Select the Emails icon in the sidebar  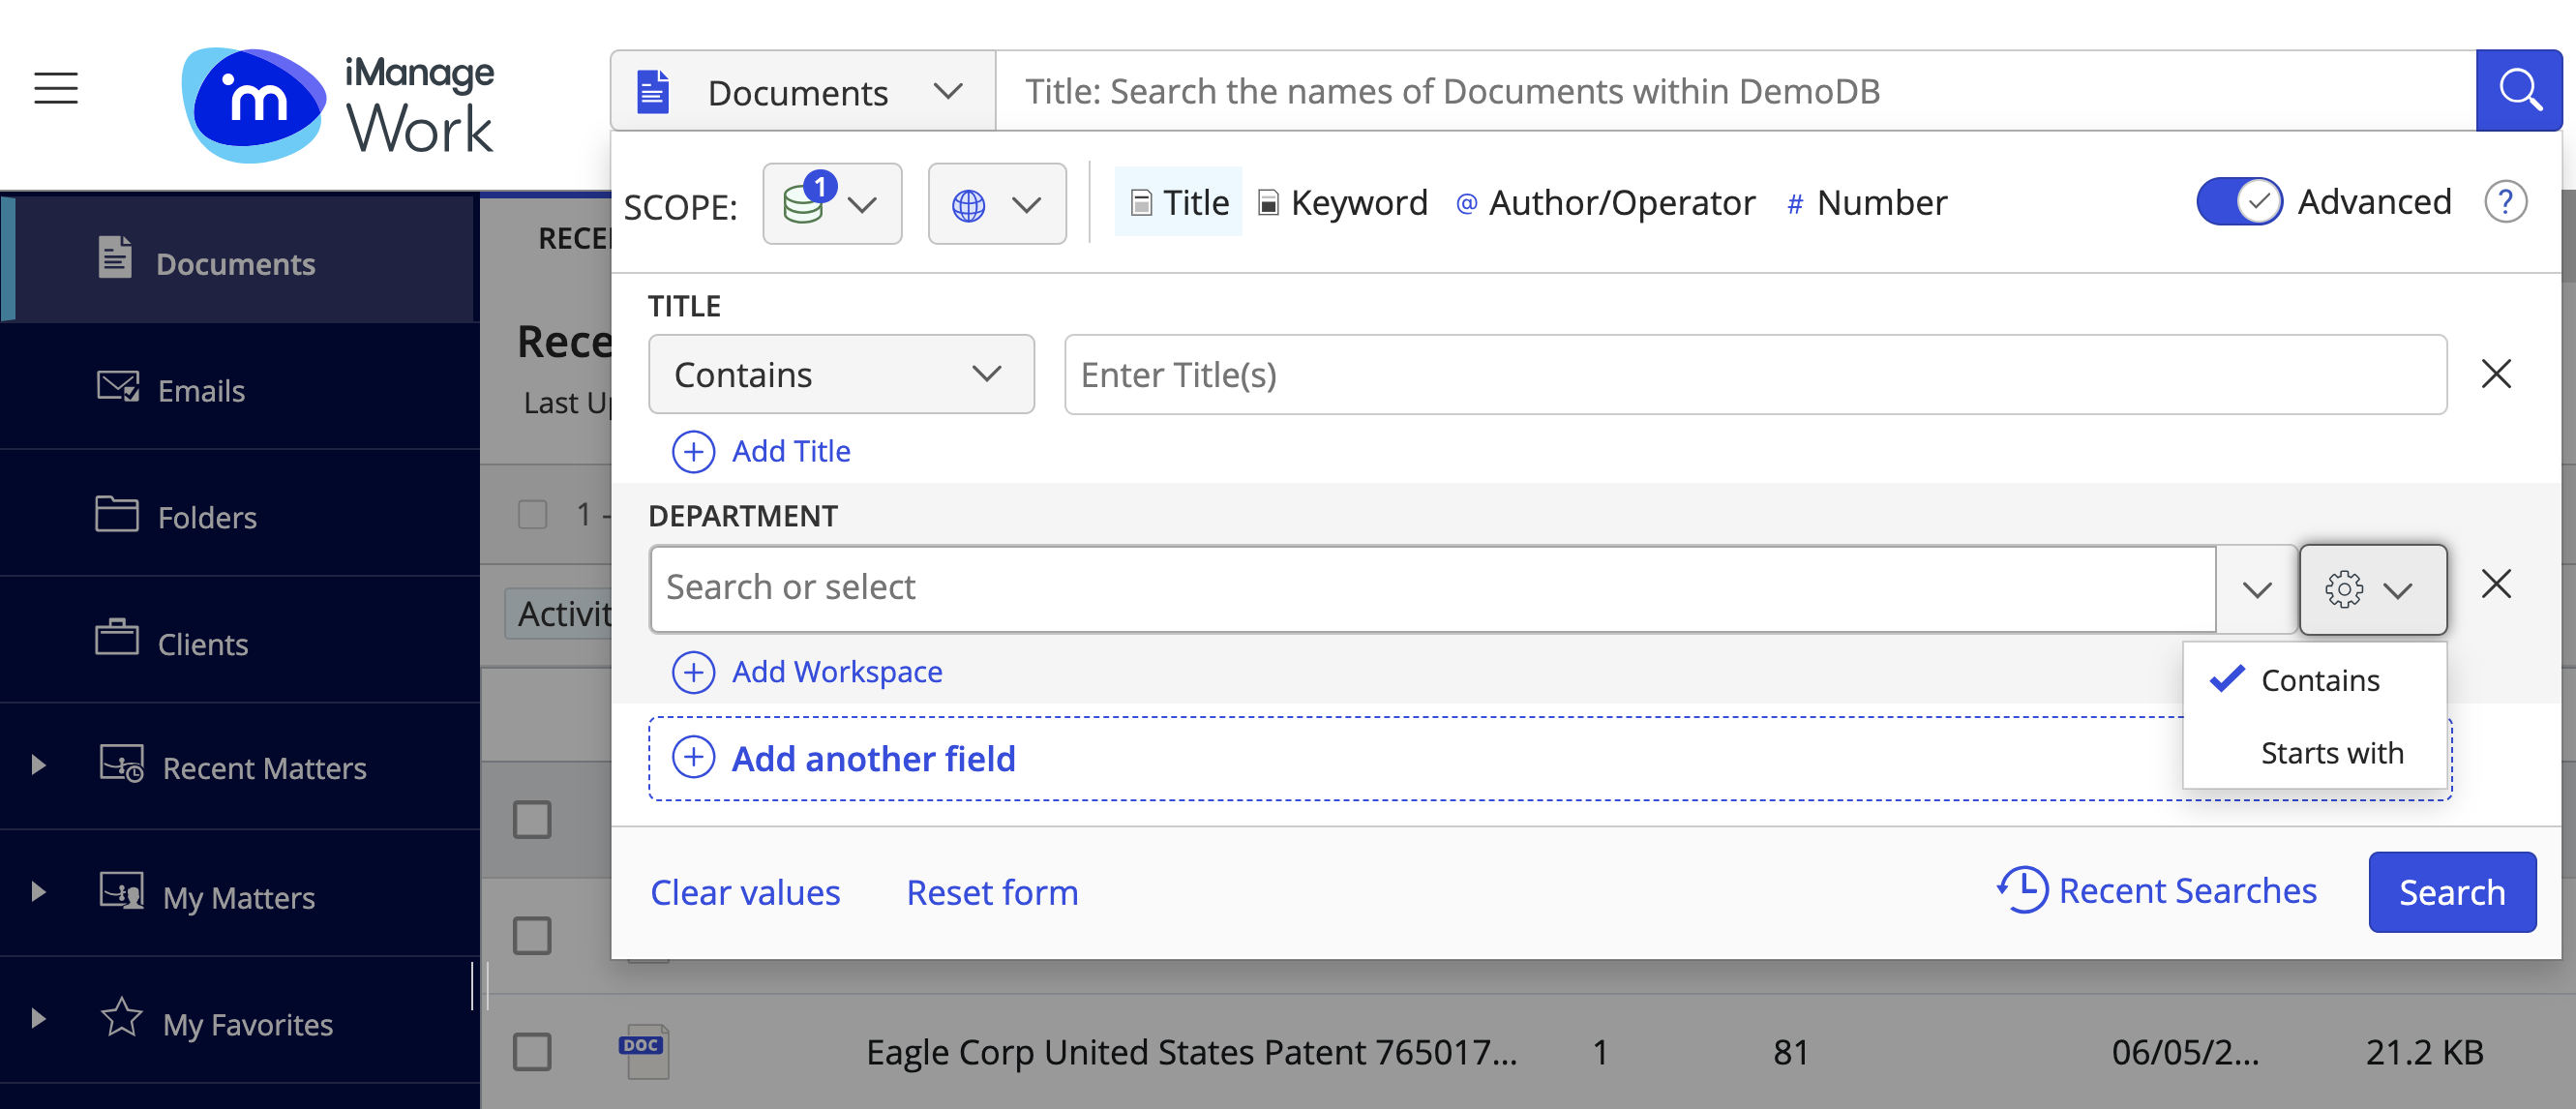pos(117,388)
